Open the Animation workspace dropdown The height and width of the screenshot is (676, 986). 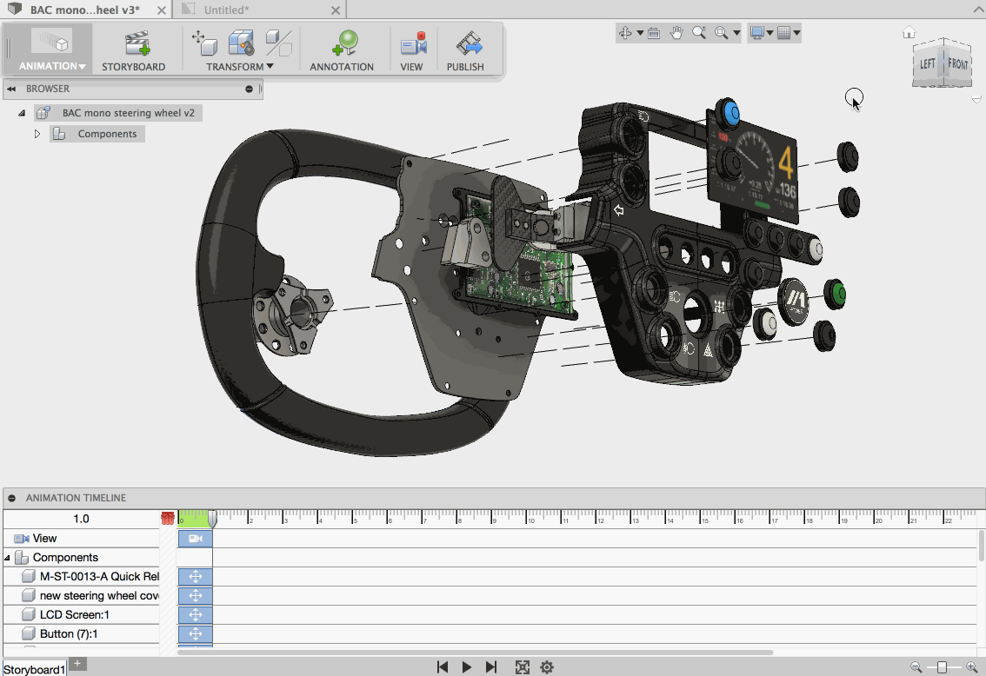tap(52, 66)
